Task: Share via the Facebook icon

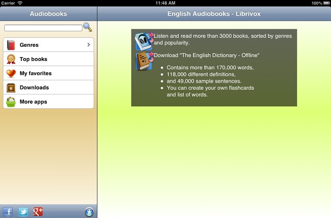Action: coord(8,212)
